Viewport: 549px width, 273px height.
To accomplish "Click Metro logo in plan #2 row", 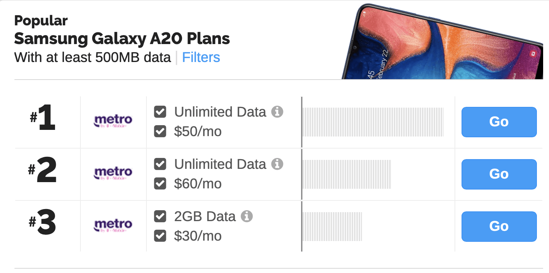I will click(113, 174).
